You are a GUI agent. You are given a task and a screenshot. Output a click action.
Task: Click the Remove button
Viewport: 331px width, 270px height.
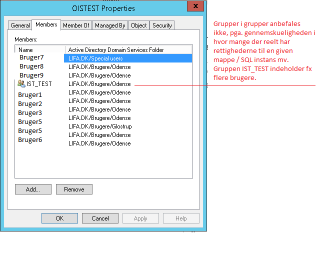tap(74, 189)
